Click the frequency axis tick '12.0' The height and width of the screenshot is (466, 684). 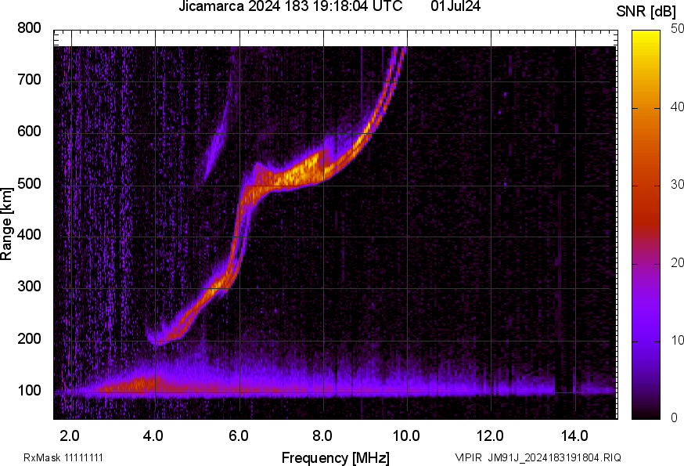point(491,436)
